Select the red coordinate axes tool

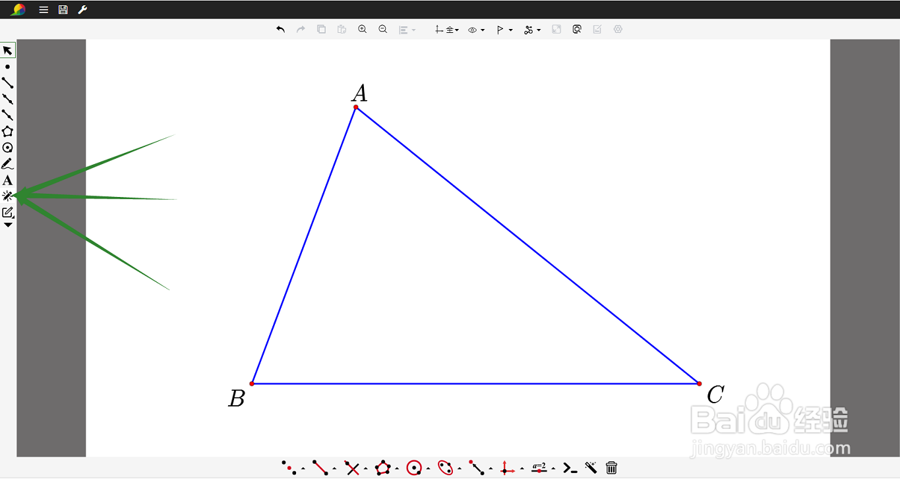click(507, 468)
